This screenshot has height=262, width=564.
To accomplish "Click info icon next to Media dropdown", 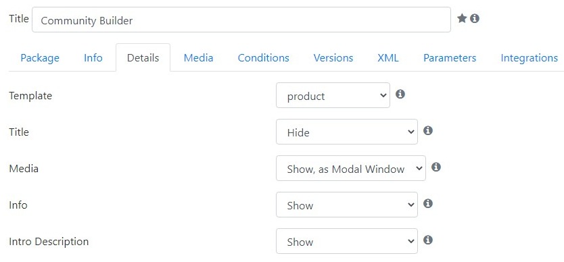I will [x=436, y=167].
